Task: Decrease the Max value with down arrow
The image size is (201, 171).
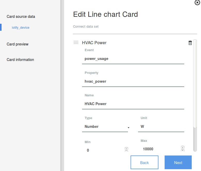Action: 183,150
